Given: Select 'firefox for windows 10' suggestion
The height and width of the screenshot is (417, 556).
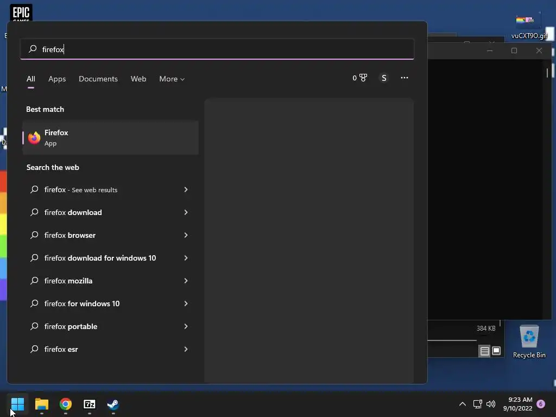Looking at the screenshot, I should coord(110,304).
